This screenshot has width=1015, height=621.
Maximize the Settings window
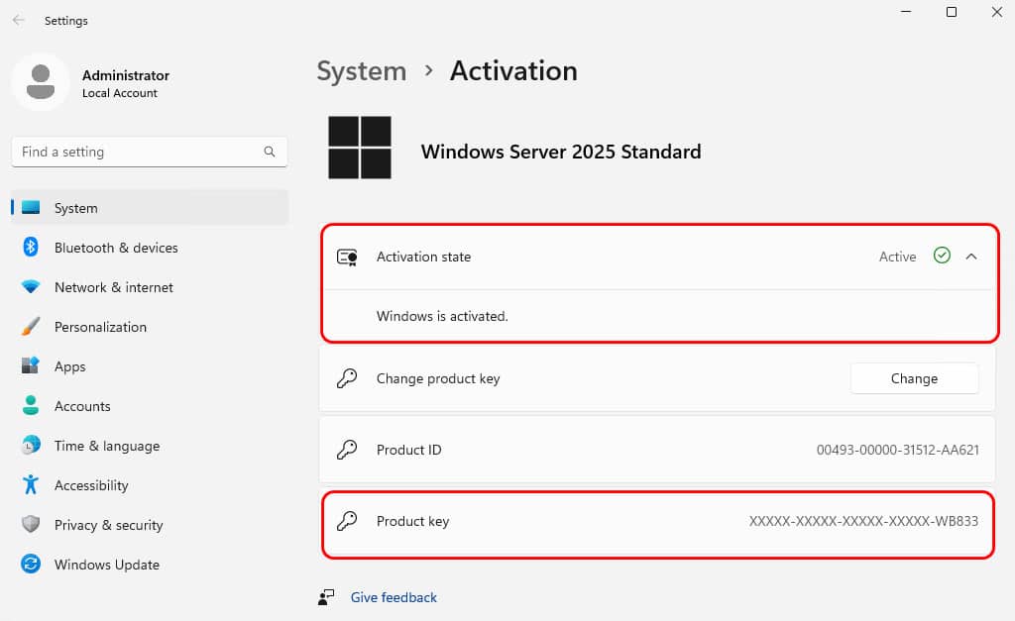click(951, 12)
